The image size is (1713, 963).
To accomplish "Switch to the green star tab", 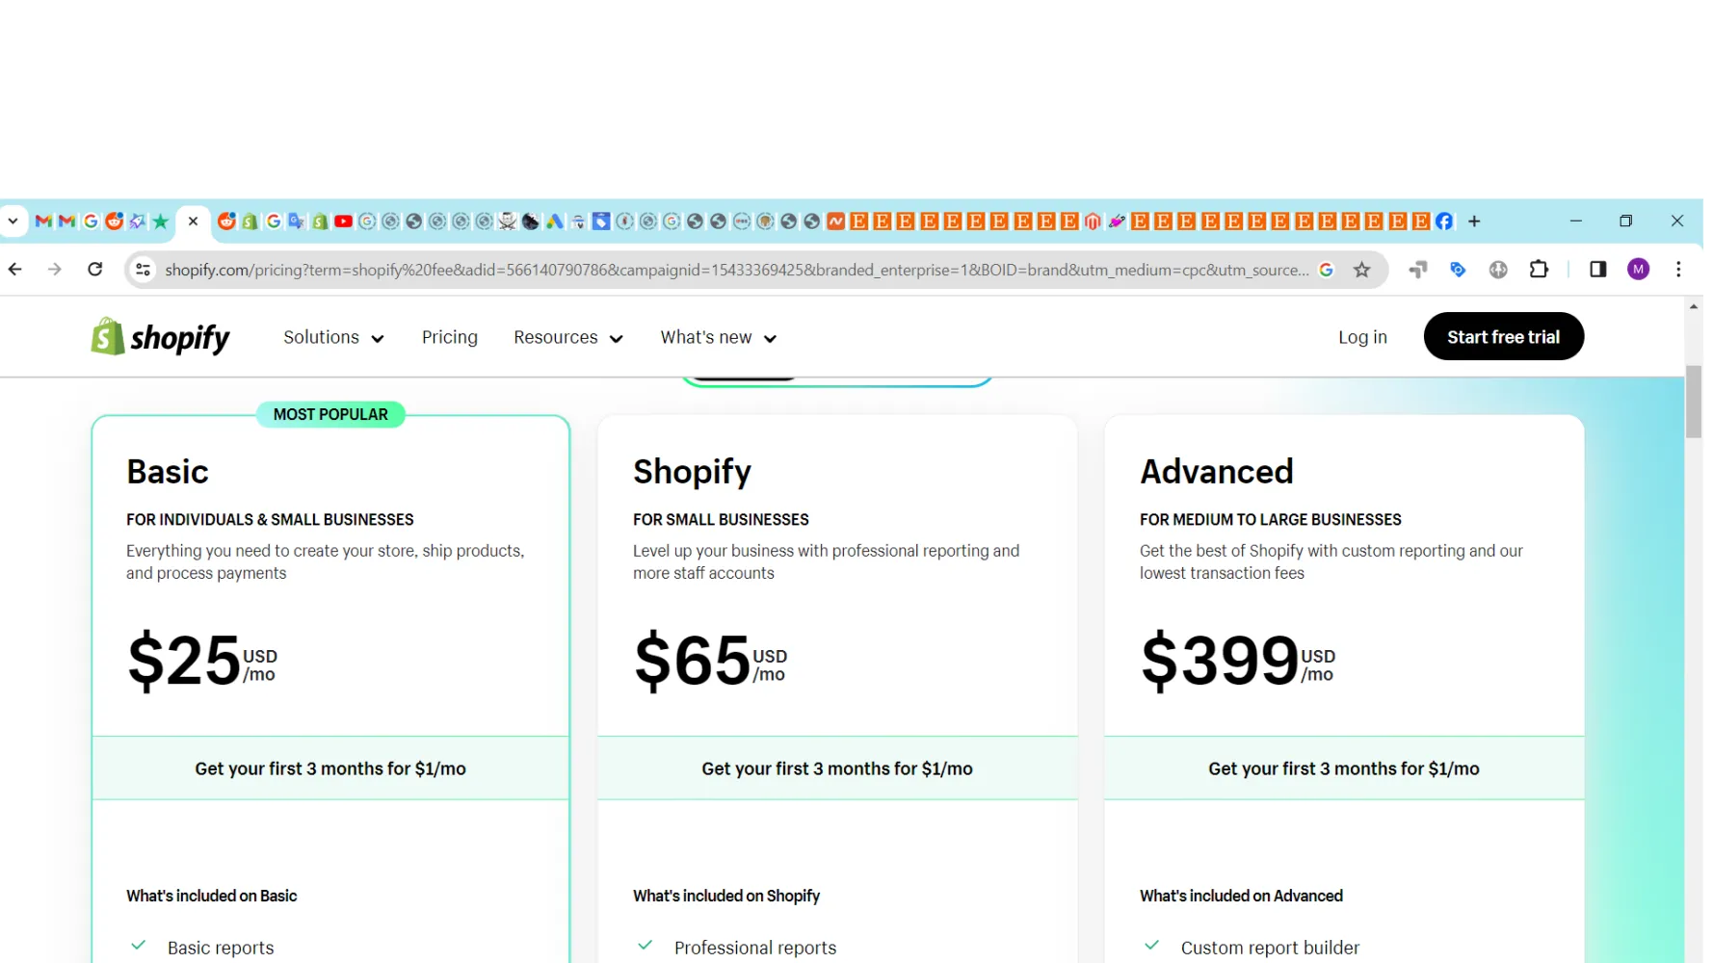I will click(161, 221).
